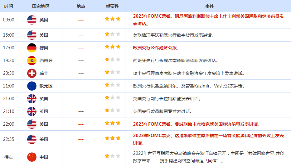
Task: Click the star rating in the 19:30 row
Action: coord(113,60)
